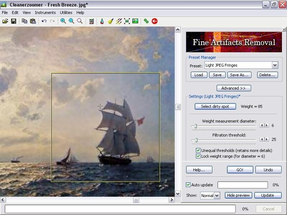Open the Show mode Normal dropdown
287x215 pixels.
click(x=217, y=195)
